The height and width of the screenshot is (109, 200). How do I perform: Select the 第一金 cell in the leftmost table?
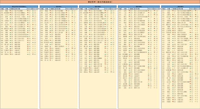click(x=7, y=52)
